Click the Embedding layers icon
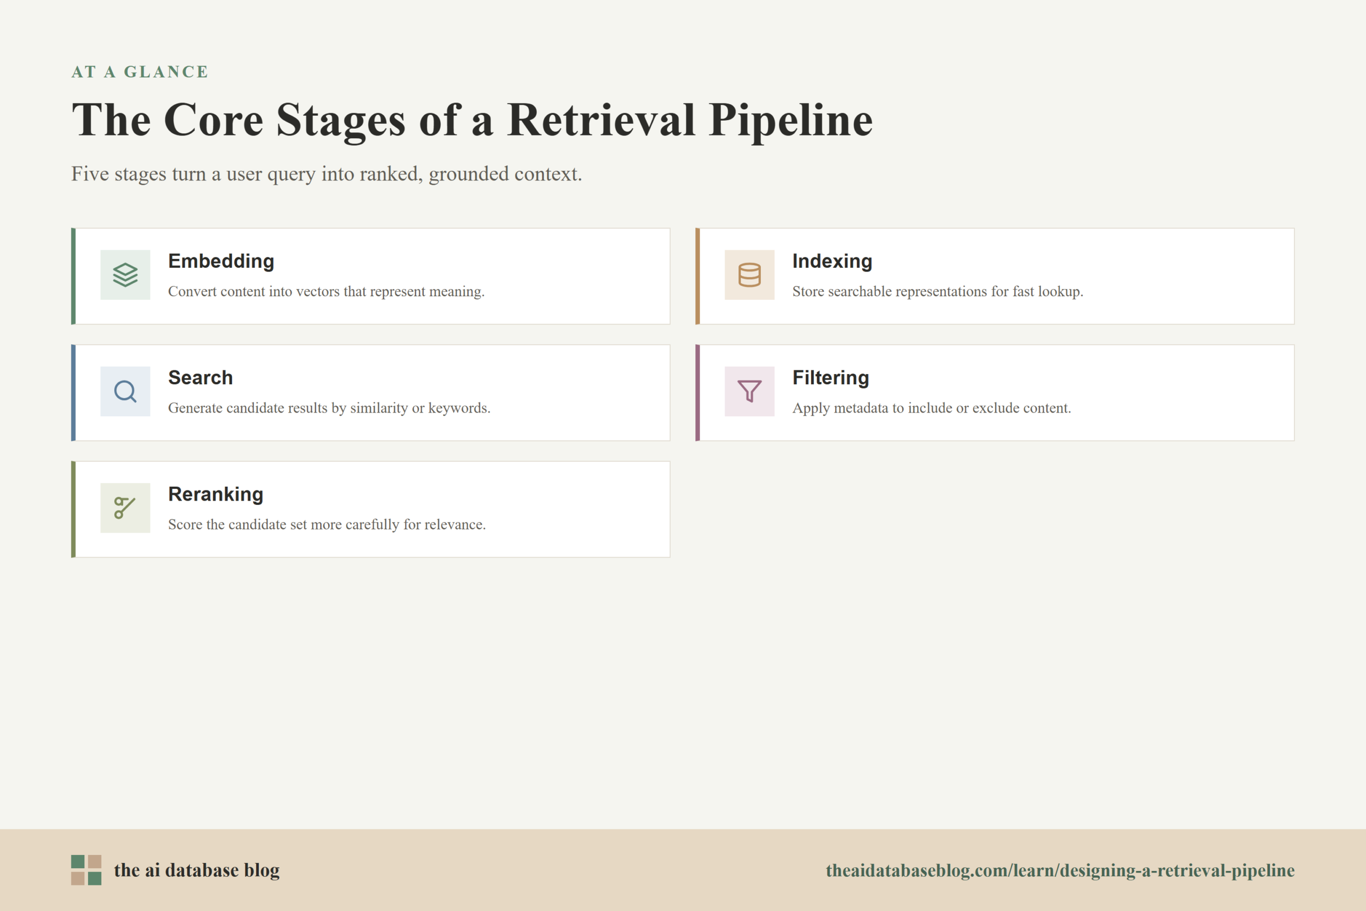1366x911 pixels. (x=125, y=275)
